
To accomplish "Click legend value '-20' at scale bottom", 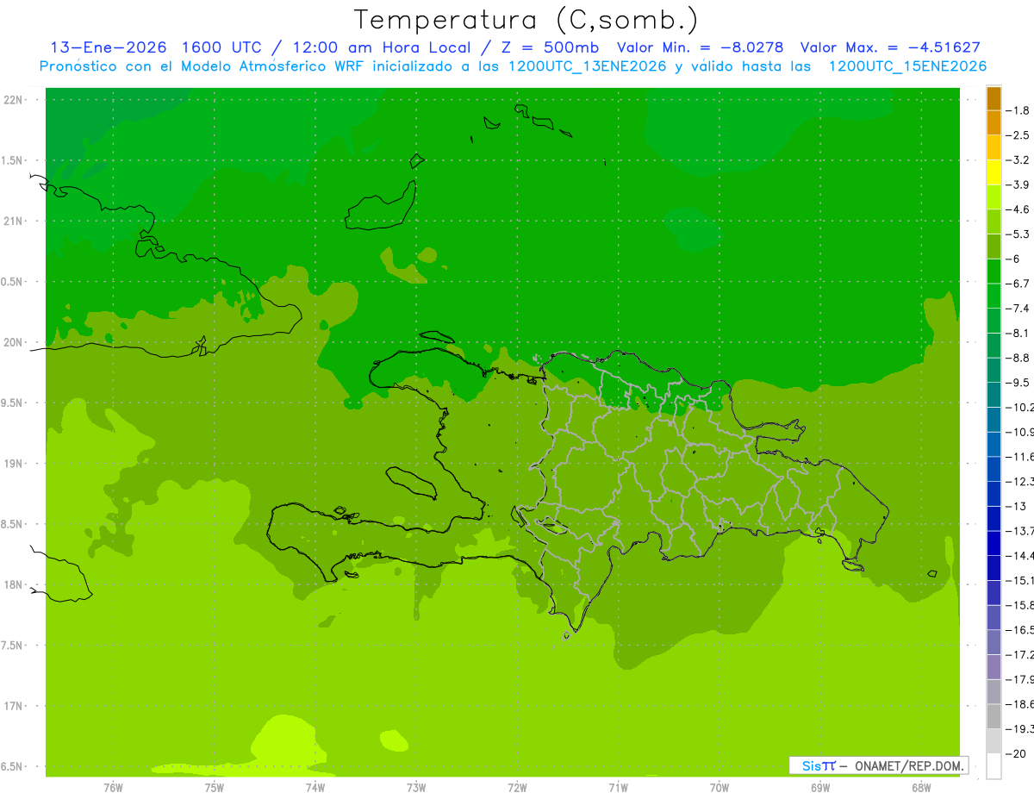I will [1015, 753].
